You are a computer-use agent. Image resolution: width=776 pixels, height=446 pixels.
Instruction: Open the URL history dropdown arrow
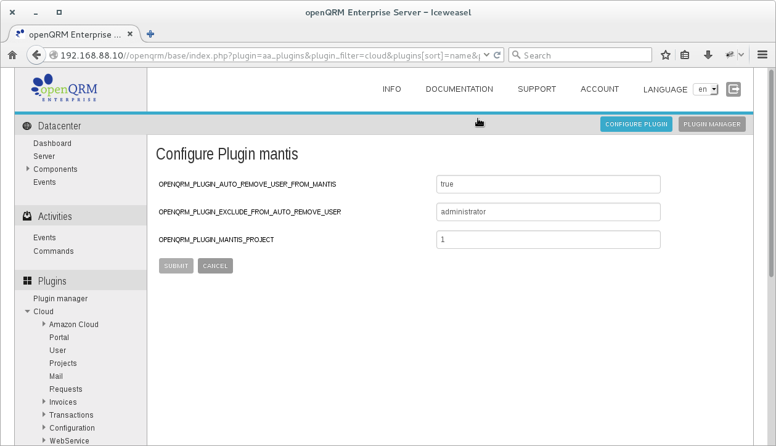point(487,55)
